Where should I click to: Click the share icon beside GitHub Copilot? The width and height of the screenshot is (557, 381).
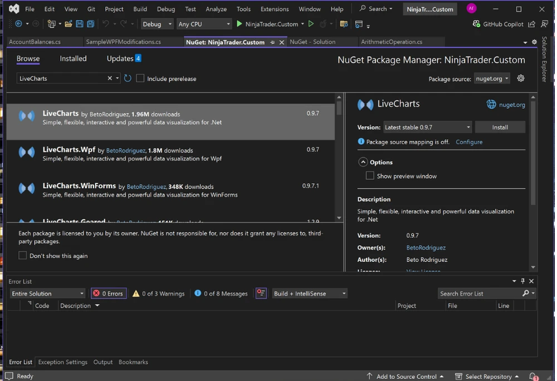pos(531,24)
